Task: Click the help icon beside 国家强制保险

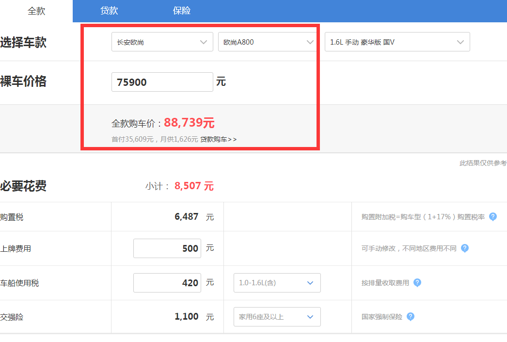Action: click(x=411, y=317)
